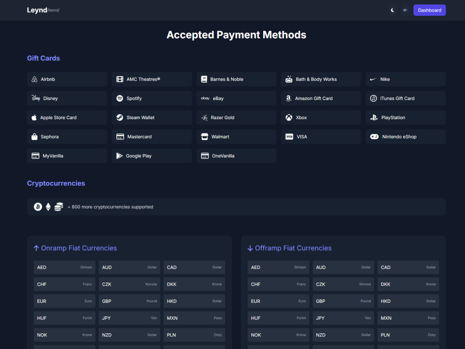Click the Gift Cards section heading
The height and width of the screenshot is (349, 465).
(43, 58)
